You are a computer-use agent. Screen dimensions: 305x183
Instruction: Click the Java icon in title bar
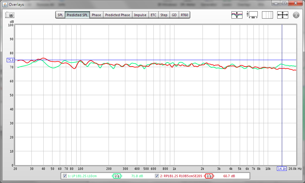click(x=5, y=5)
